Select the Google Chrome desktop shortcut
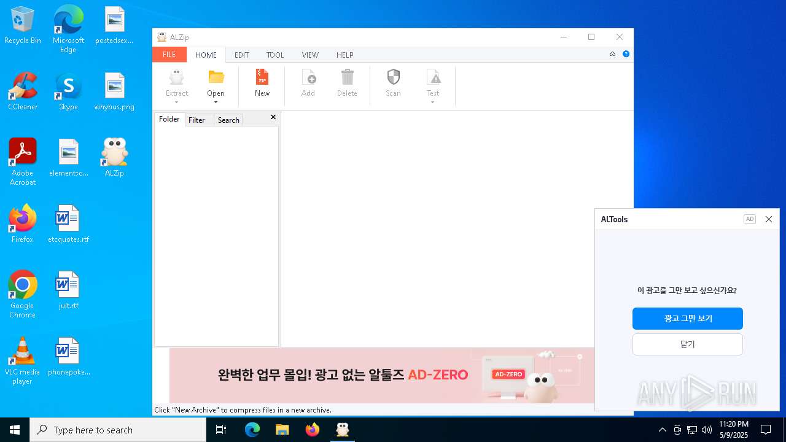 (23, 295)
